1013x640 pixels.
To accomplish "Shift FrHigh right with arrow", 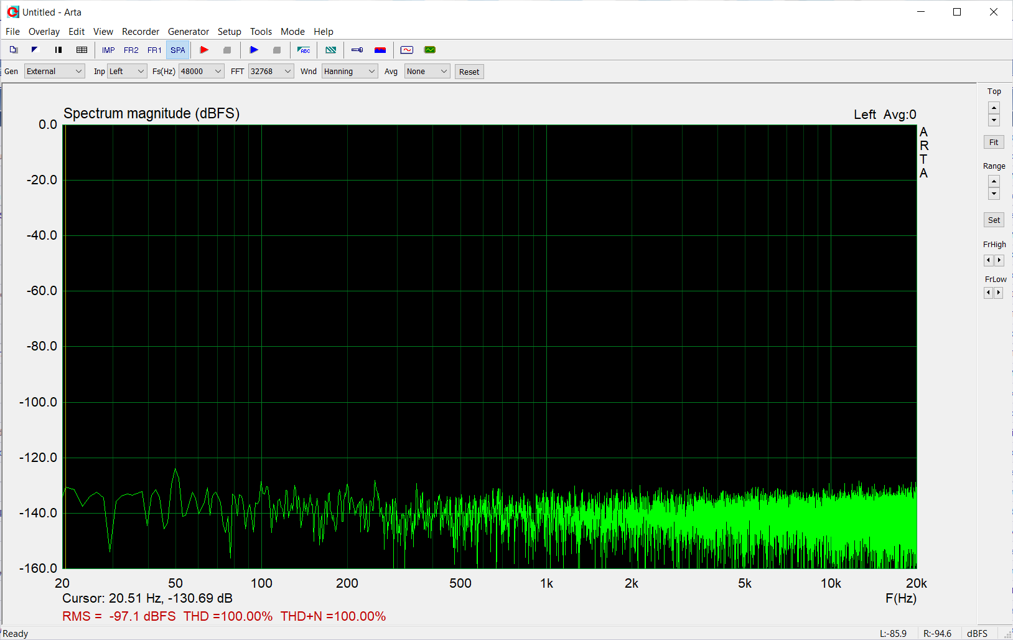I will tap(999, 260).
